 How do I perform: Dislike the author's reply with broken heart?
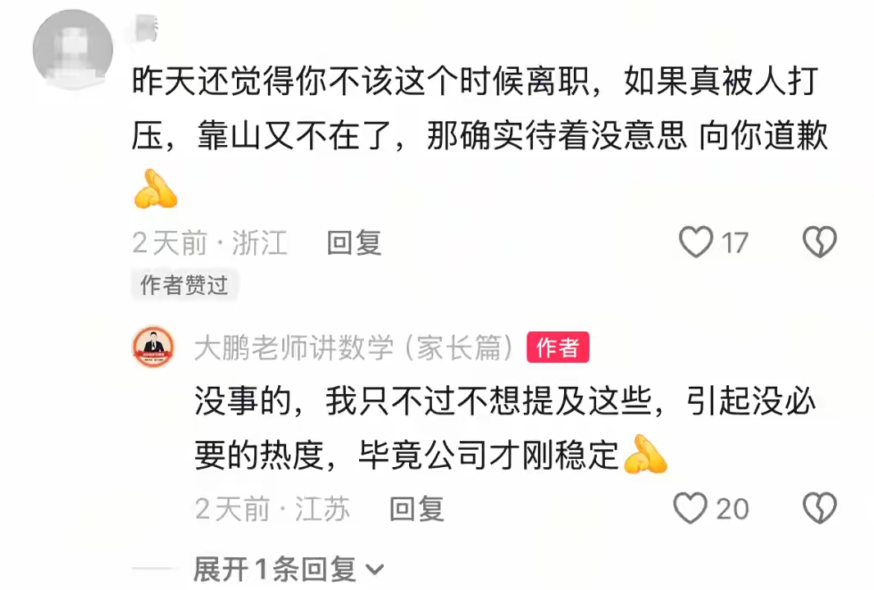(819, 508)
